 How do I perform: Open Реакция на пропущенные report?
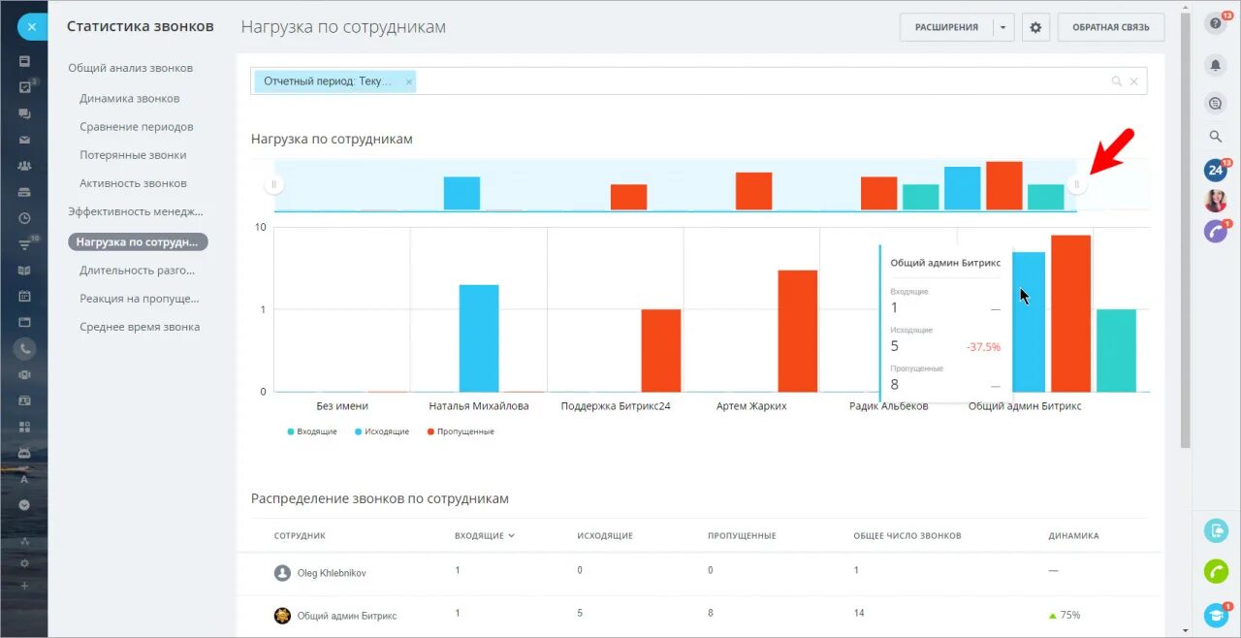point(140,298)
